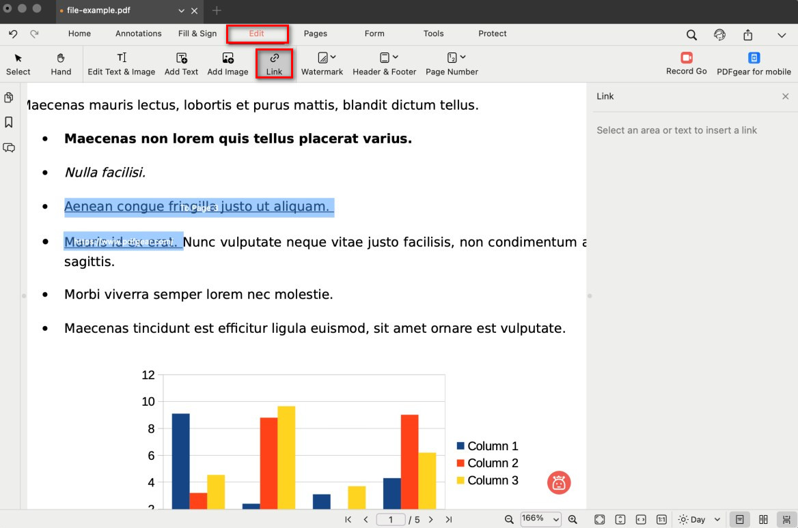Toggle continuous scrolling view
Viewport: 798px width, 528px height.
[x=786, y=520]
